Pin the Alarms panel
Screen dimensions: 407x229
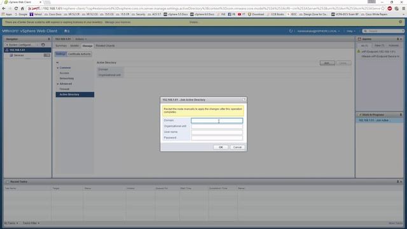click(397, 39)
